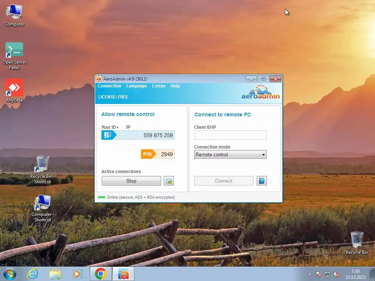Click the Connect to remote PC heading
The width and height of the screenshot is (375, 281).
point(222,115)
